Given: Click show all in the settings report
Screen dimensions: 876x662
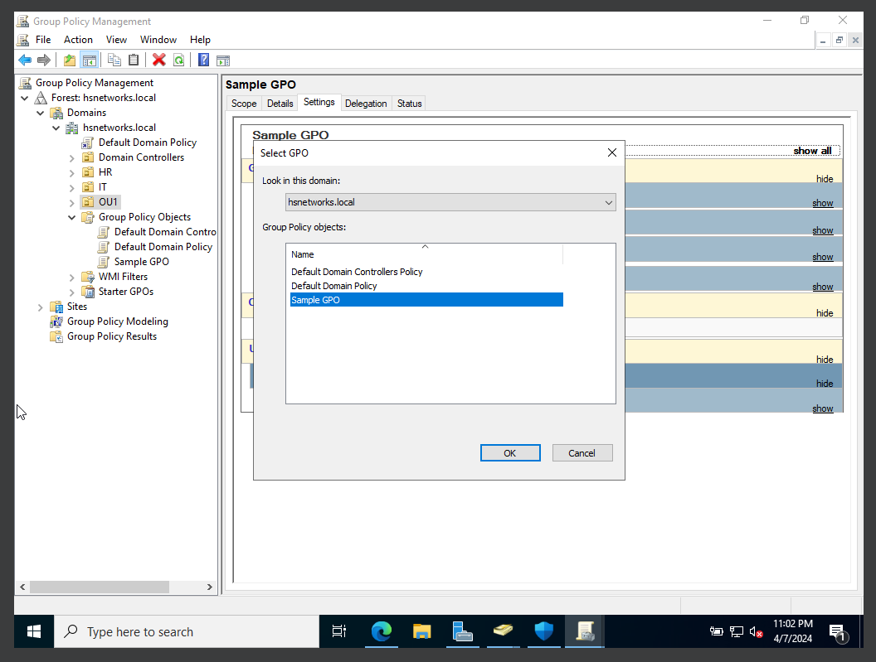Looking at the screenshot, I should tap(813, 150).
